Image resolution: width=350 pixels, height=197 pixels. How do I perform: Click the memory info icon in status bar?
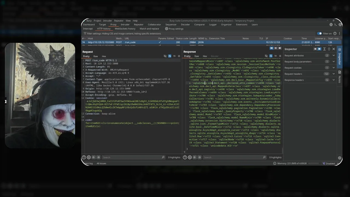275,163
